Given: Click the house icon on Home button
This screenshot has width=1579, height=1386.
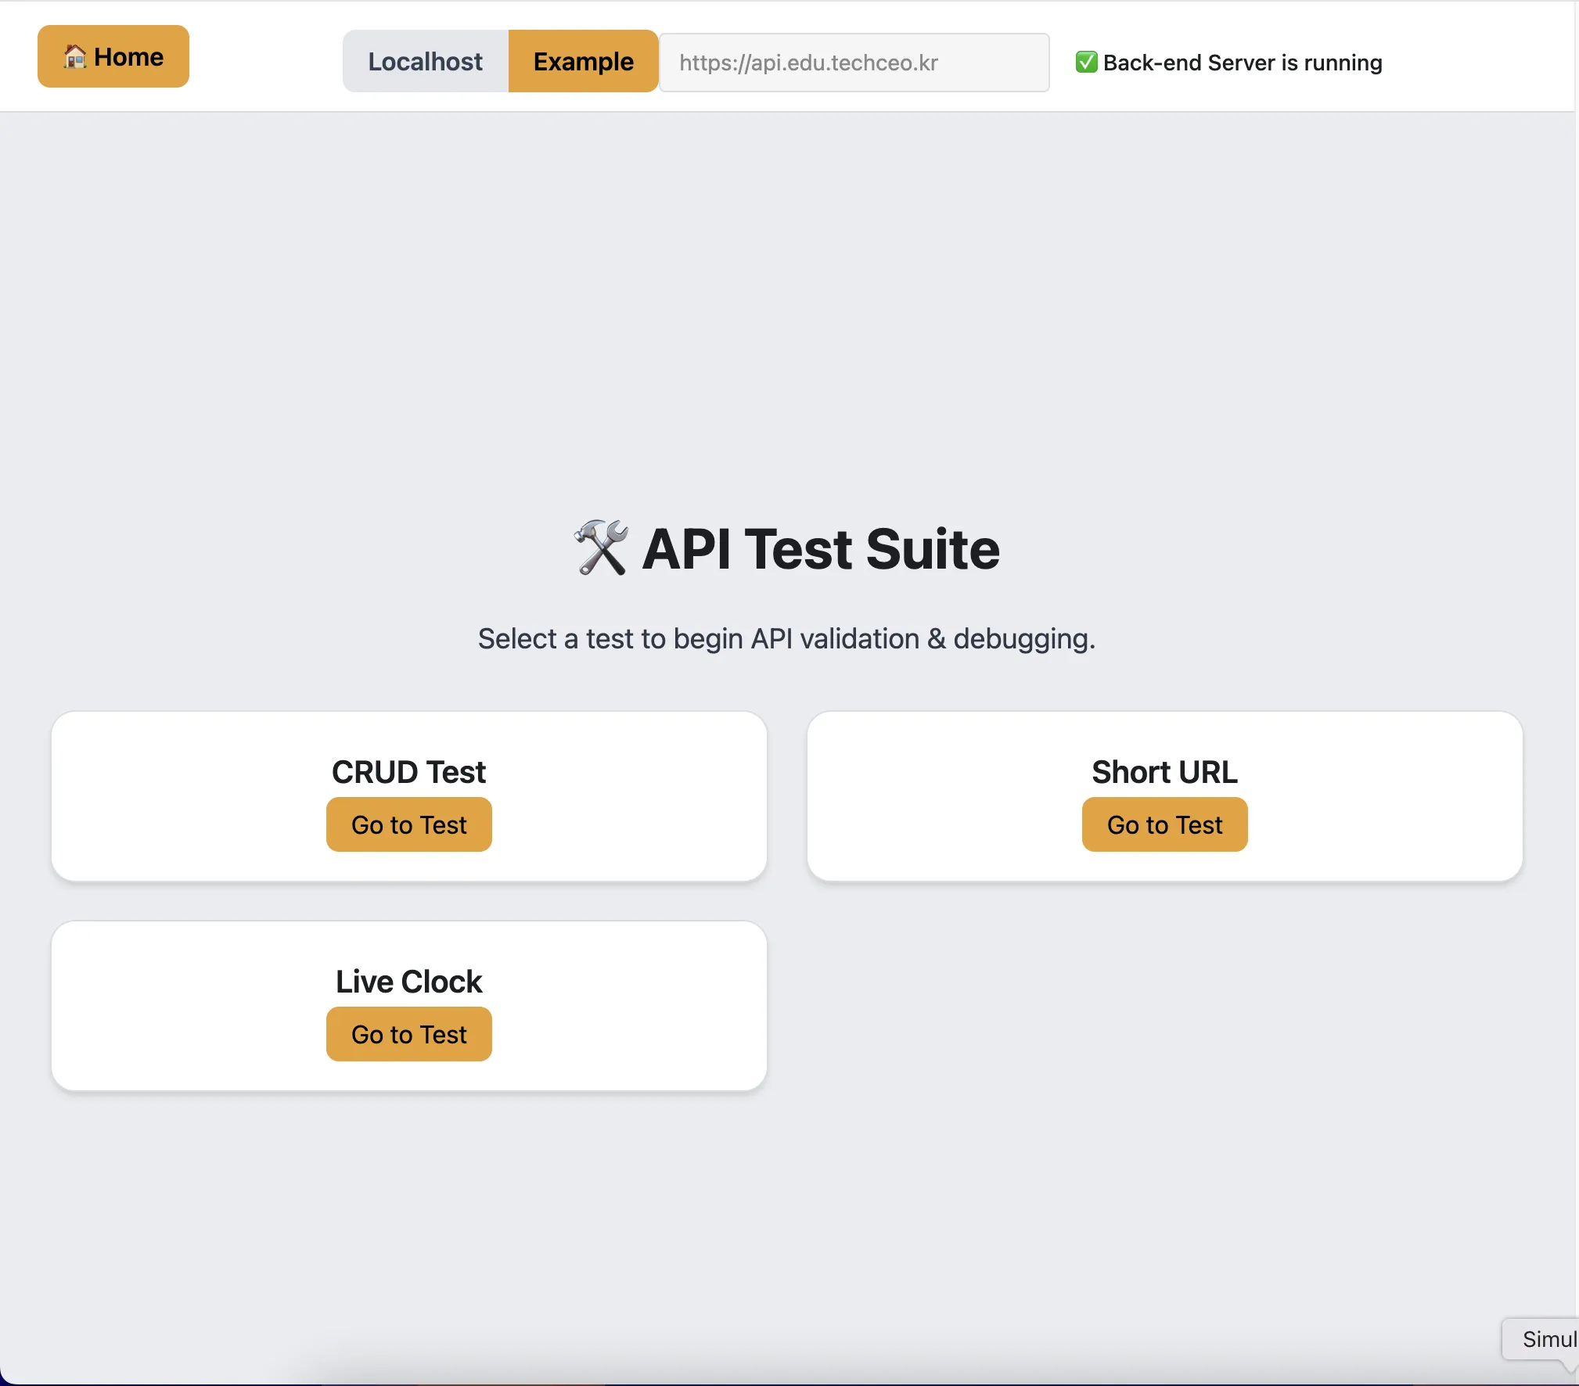Looking at the screenshot, I should coord(74,56).
